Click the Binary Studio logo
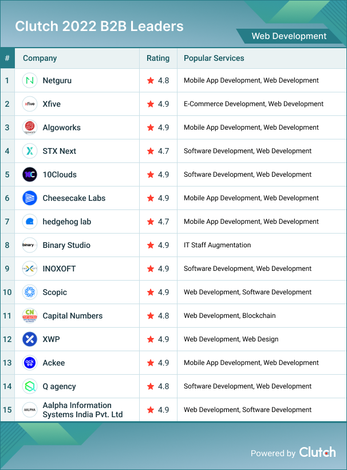347x470 pixels. click(x=30, y=245)
